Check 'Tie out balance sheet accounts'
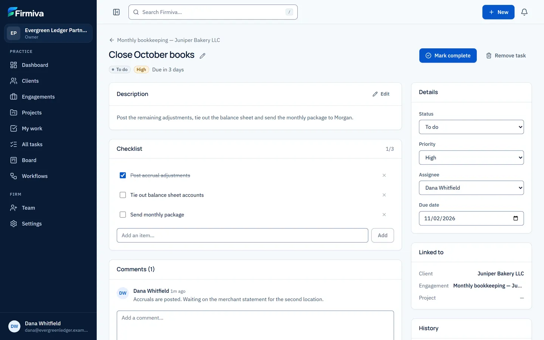 click(123, 195)
